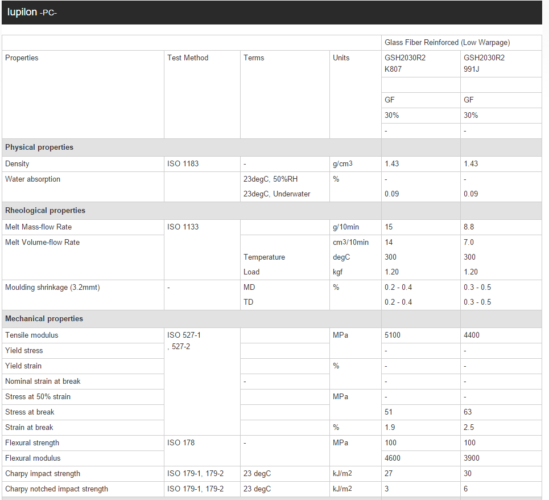Select the Melt Volume-flow Rate label
This screenshot has height=500, width=549.
(x=42, y=243)
